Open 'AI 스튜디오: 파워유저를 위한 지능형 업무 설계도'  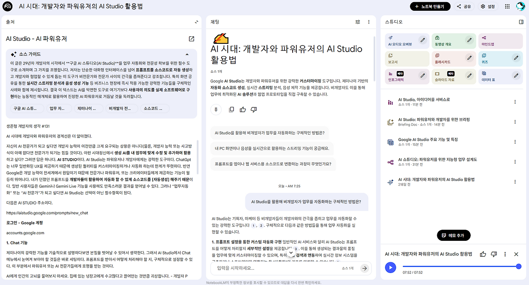click(x=438, y=159)
